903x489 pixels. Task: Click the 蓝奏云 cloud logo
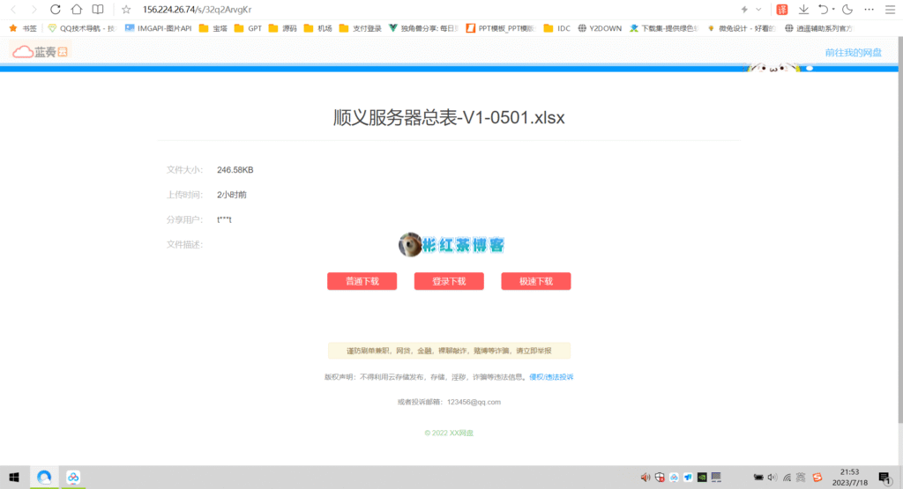point(41,52)
